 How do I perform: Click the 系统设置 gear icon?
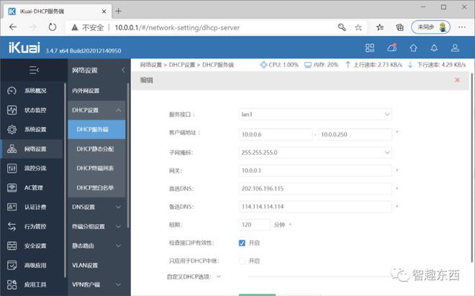coord(11,130)
